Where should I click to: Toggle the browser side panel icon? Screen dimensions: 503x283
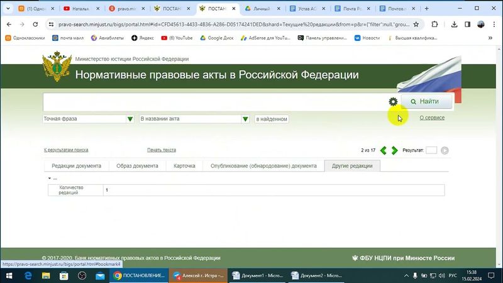click(467, 25)
